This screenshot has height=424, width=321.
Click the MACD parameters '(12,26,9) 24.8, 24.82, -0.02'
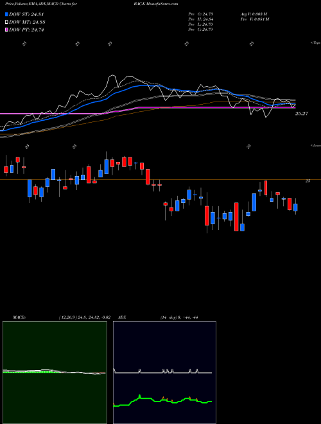click(x=84, y=317)
